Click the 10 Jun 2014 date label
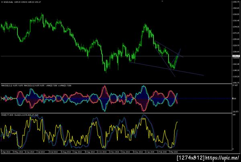Image resolution: width=241 pixels, height=162 pixels. [x=29, y=152]
